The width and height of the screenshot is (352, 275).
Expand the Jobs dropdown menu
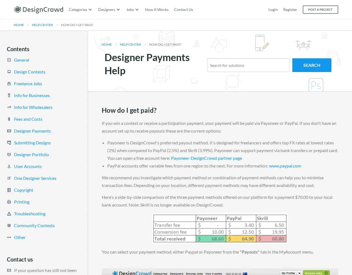(x=133, y=10)
